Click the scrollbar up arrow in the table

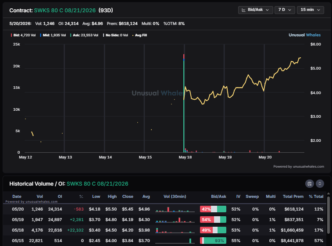pyautogui.click(x=328, y=193)
